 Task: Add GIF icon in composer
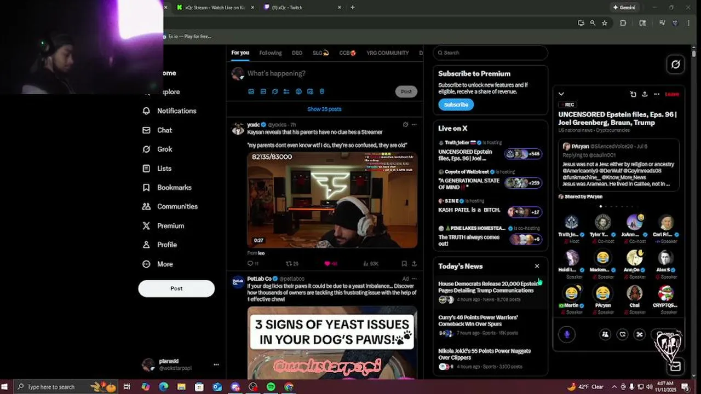(x=263, y=91)
